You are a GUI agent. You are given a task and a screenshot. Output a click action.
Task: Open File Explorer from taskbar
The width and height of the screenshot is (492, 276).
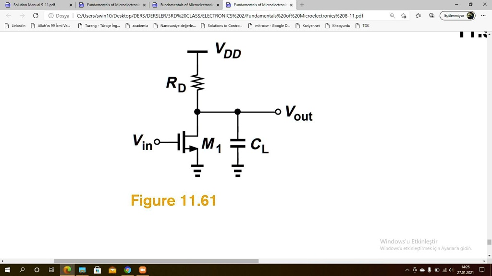point(82,270)
